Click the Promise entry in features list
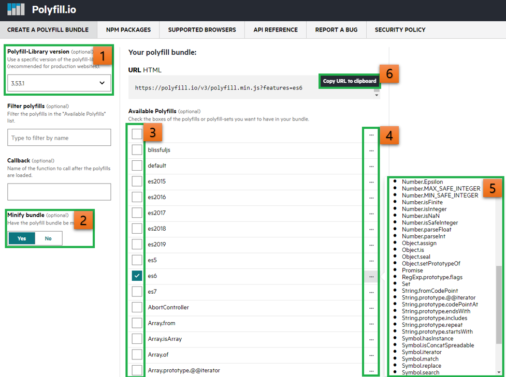Screen dimensions: 506x377 [412, 270]
